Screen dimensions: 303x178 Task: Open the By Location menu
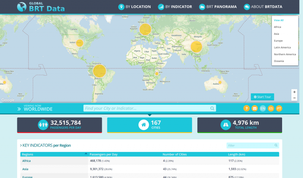coord(135,7)
